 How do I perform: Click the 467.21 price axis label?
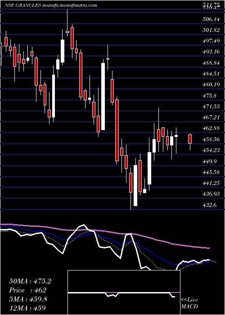coord(211,117)
